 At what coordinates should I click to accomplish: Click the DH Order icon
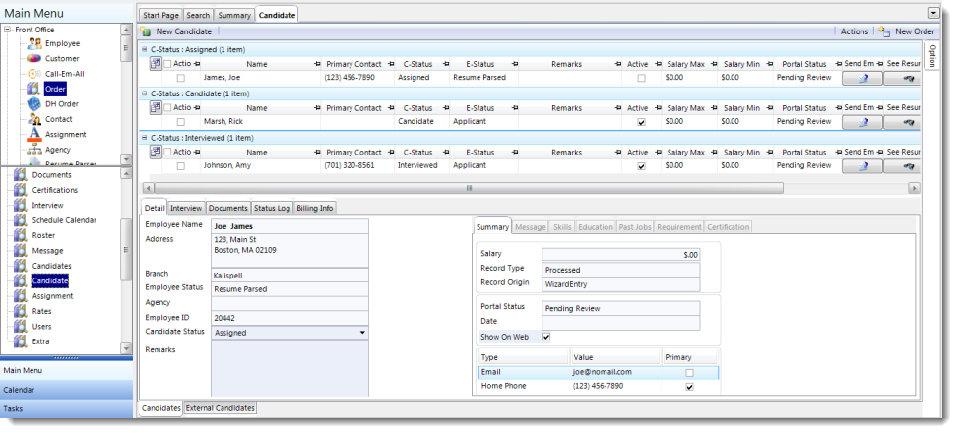coord(33,104)
